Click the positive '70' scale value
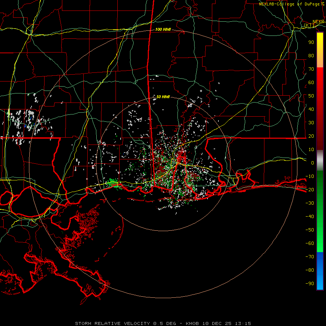This screenshot has height=326, width=326. [311, 69]
